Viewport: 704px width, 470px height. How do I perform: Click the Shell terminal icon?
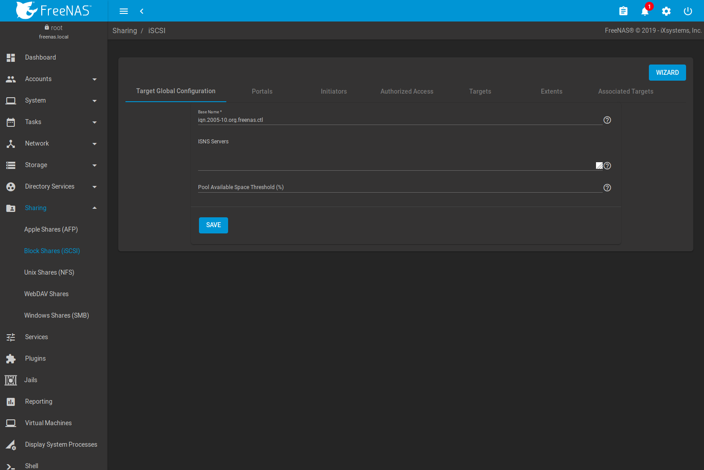(11, 466)
